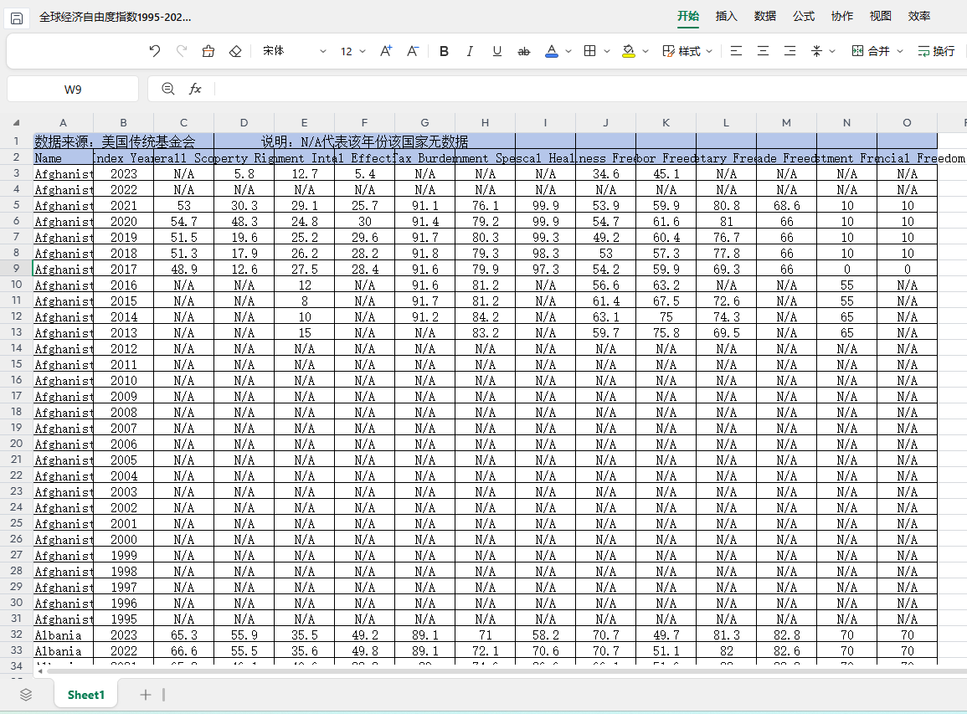Switch to the 插入 tab
Screen dimensions: 967x714
(727, 16)
